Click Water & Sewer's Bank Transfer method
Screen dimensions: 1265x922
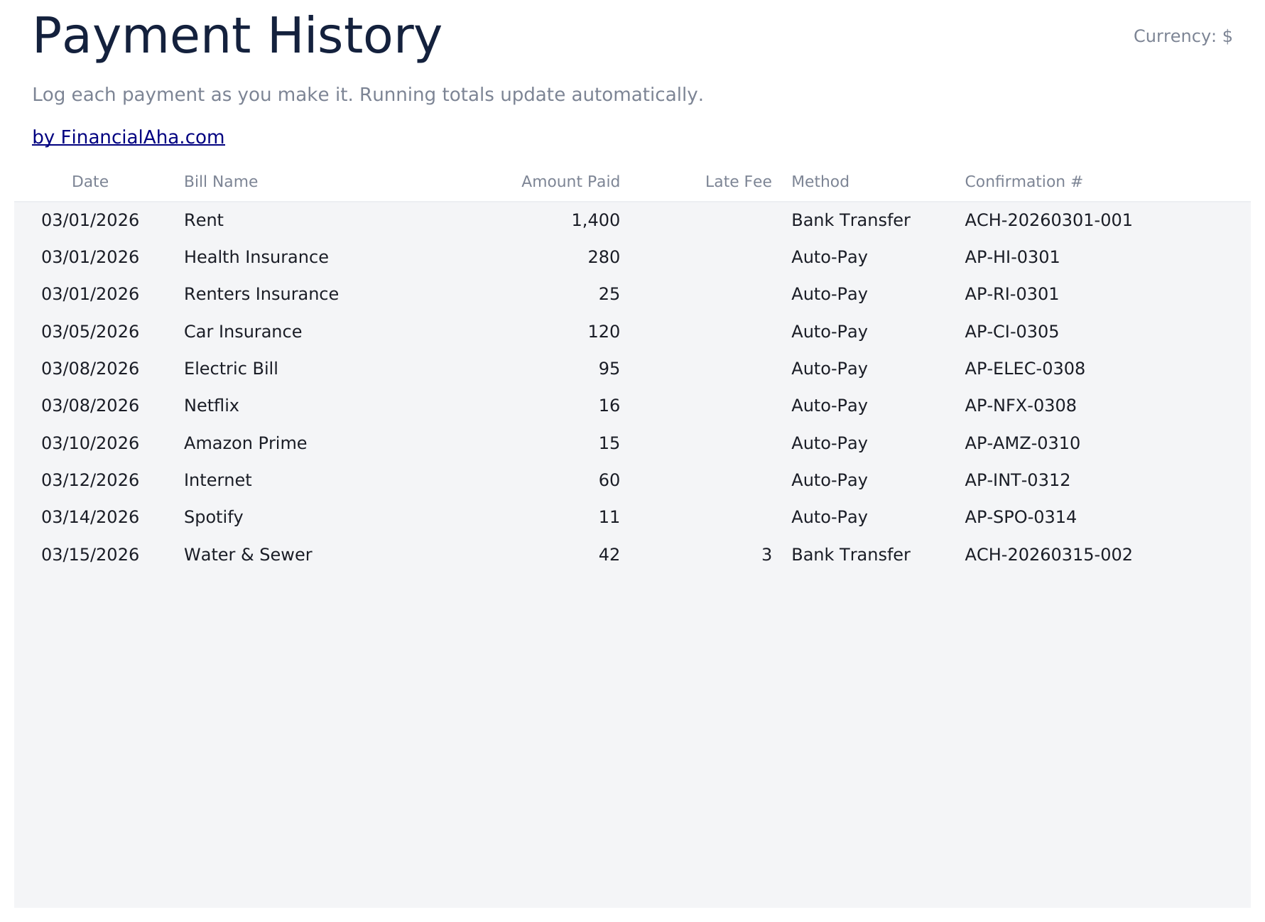(851, 555)
